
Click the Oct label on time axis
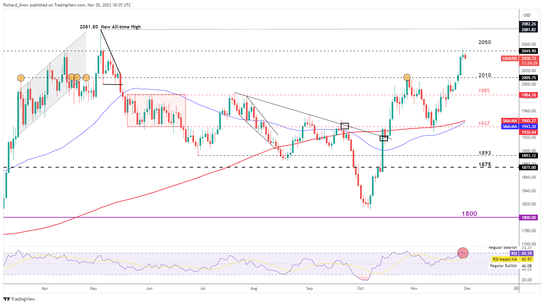[x=360, y=288]
